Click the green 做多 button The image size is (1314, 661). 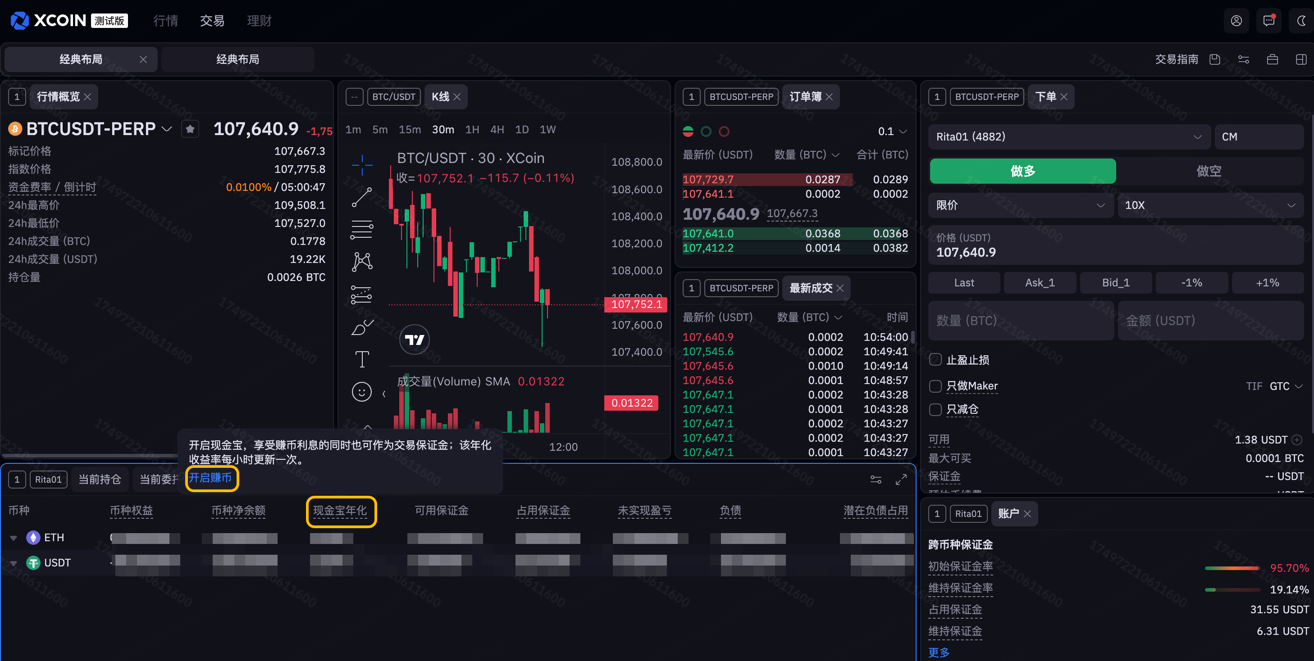(1022, 171)
